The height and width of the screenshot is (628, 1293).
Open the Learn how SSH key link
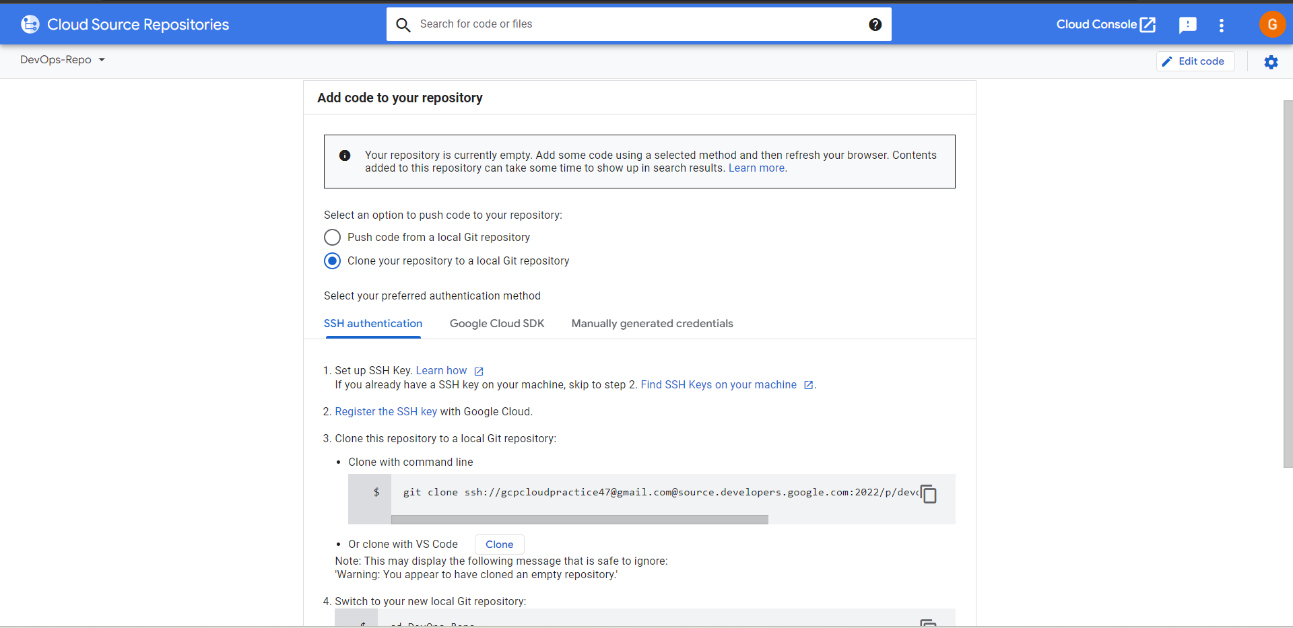point(441,370)
